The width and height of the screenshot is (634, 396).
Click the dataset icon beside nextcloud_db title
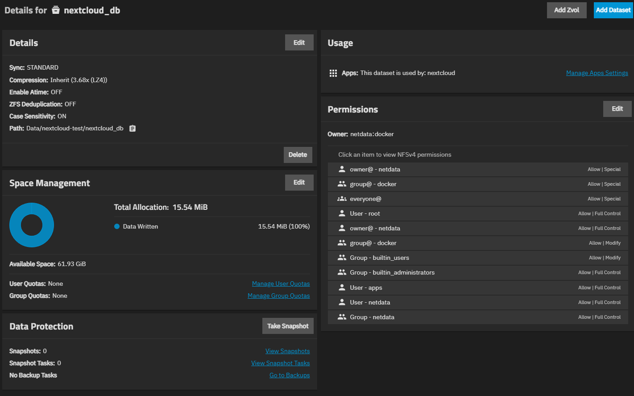pos(56,10)
